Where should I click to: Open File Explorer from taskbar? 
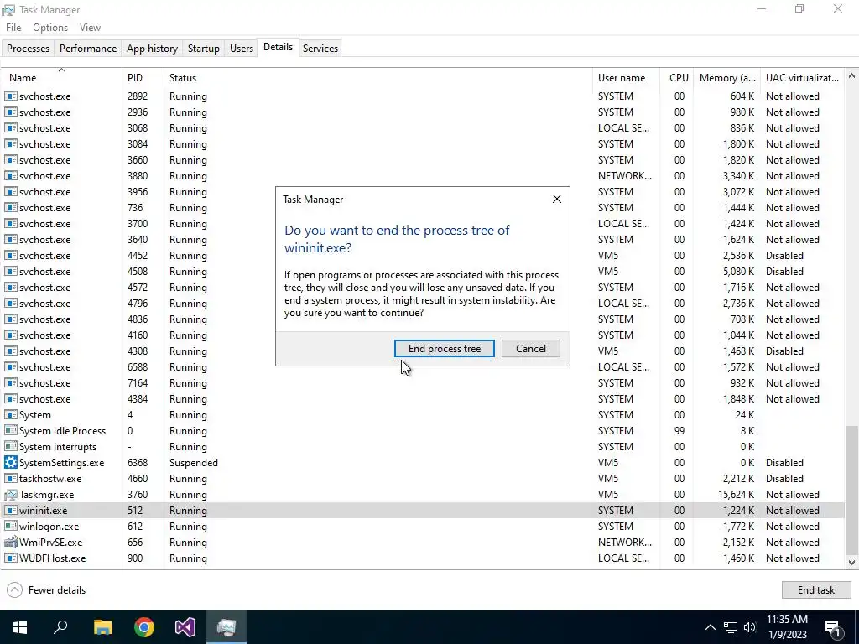102,627
